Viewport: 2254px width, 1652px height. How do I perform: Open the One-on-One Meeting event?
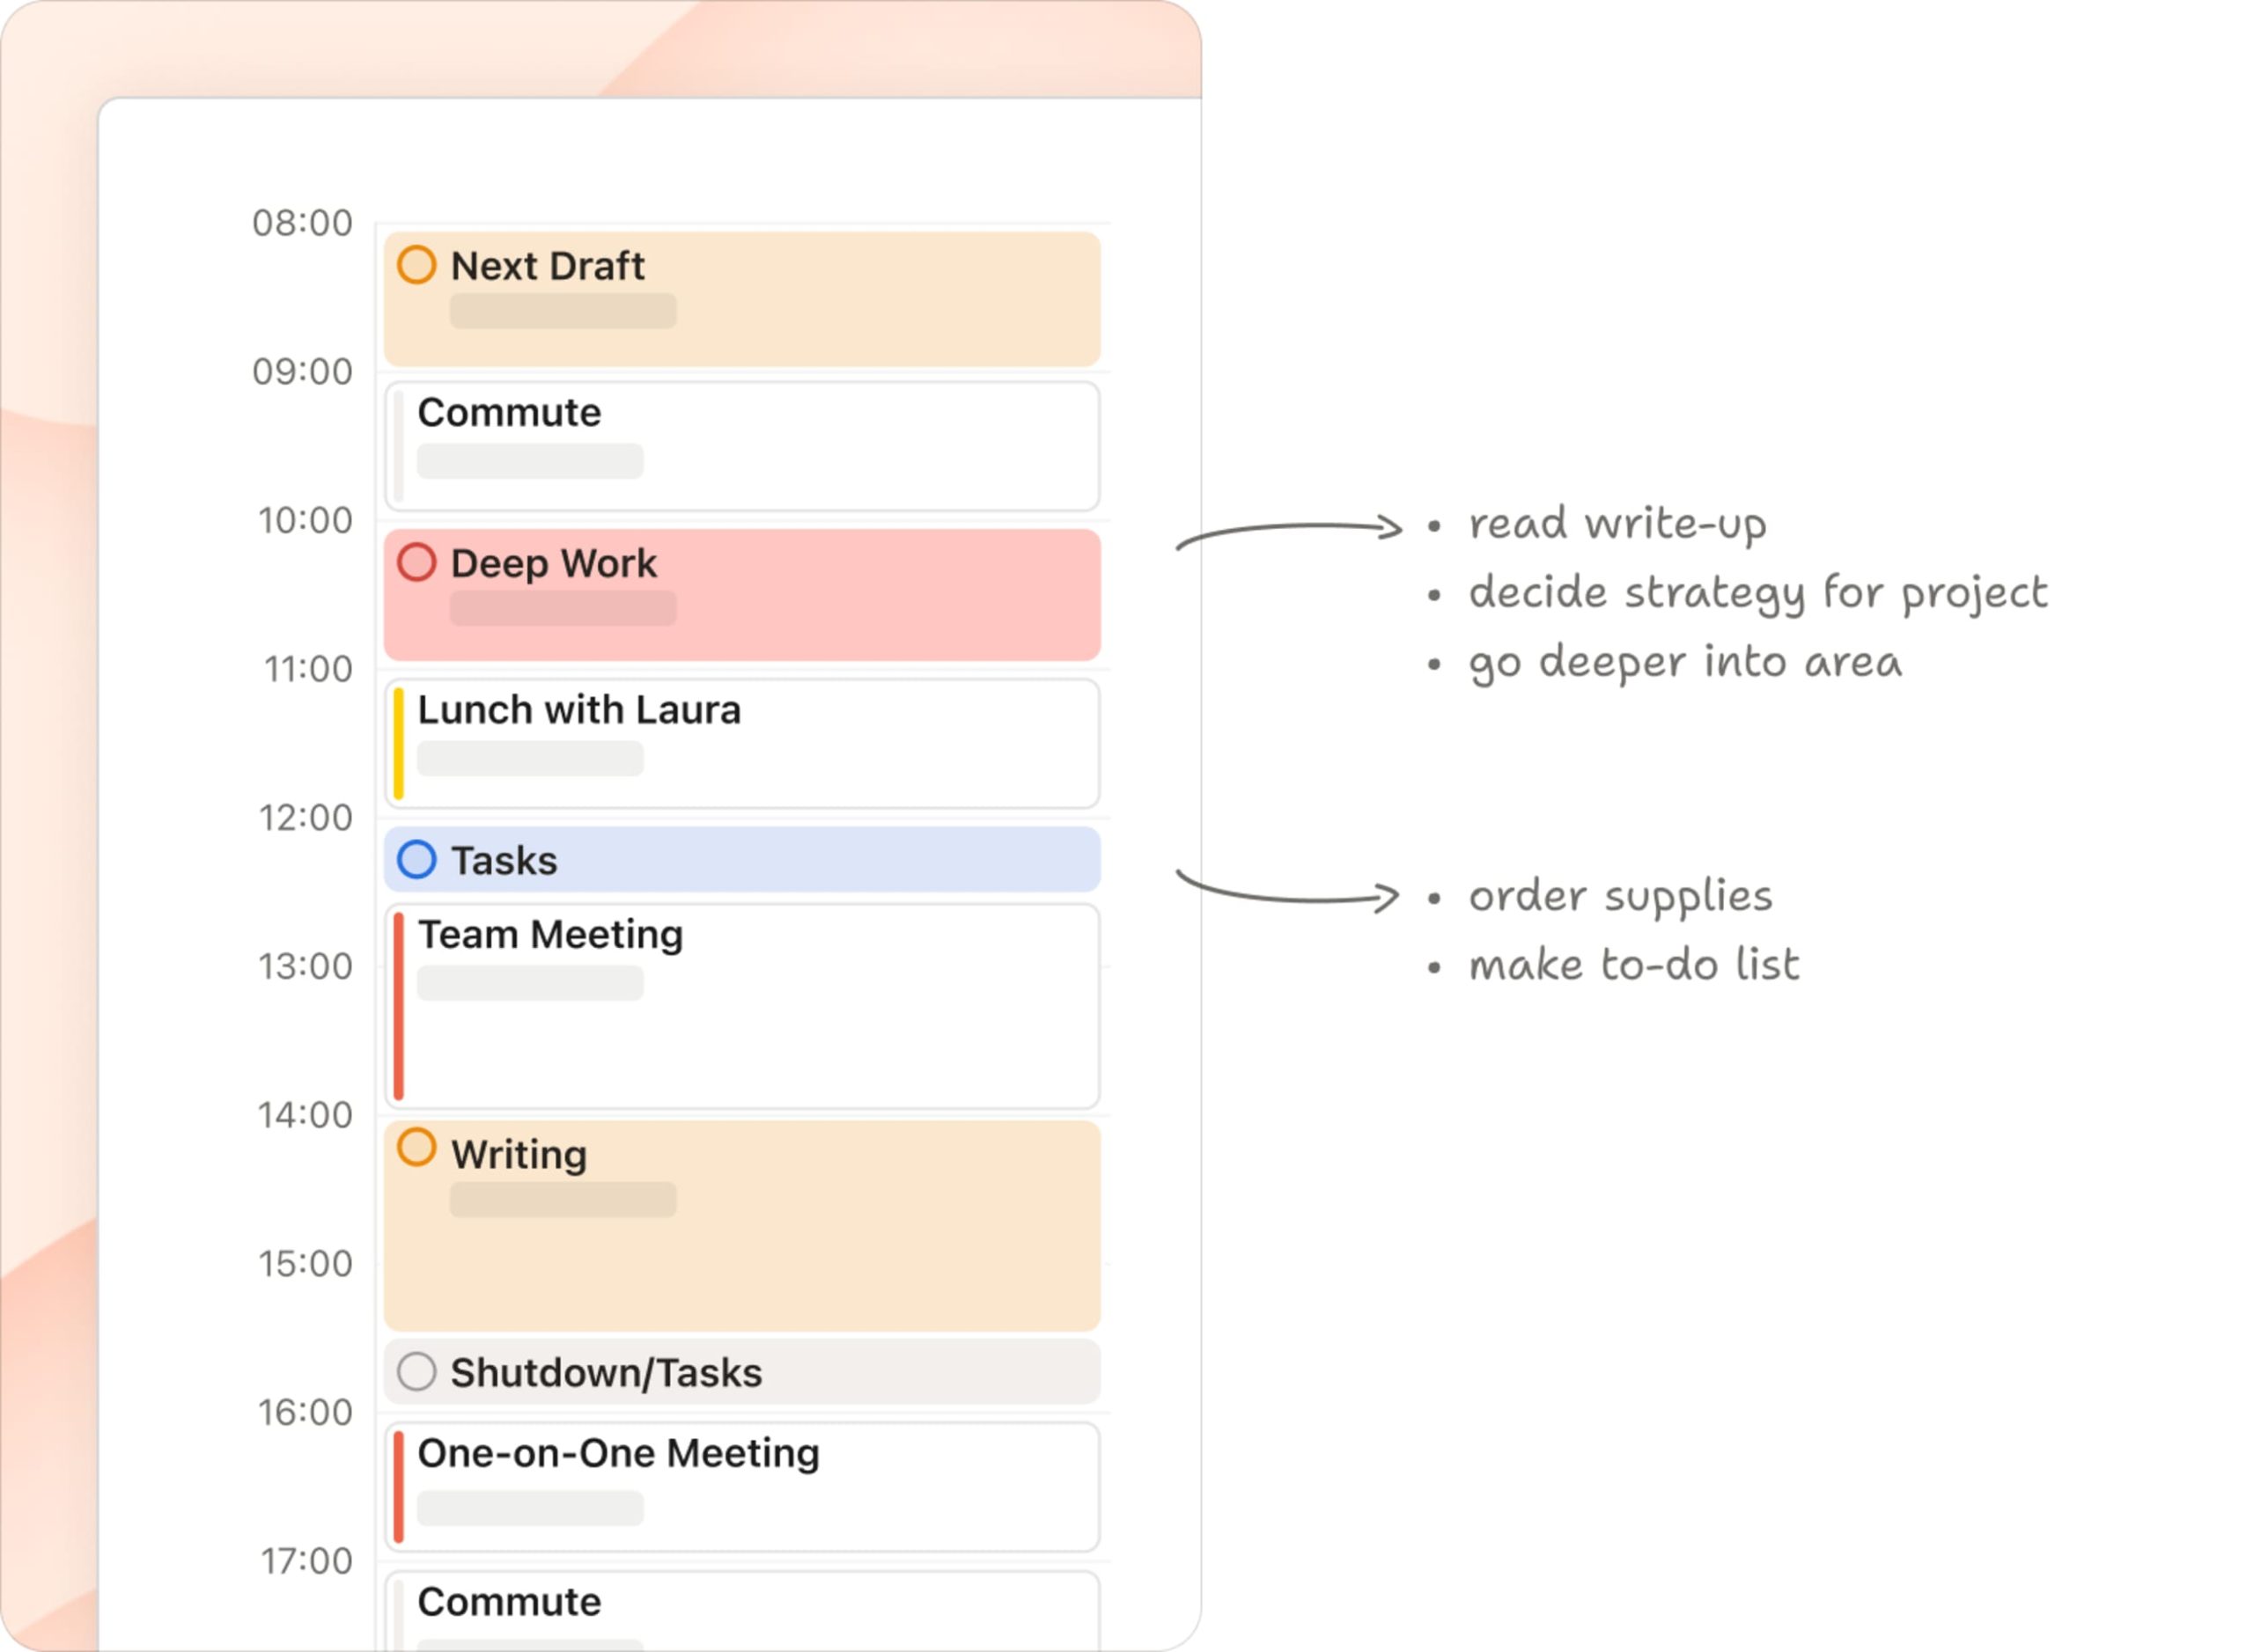point(740,1487)
